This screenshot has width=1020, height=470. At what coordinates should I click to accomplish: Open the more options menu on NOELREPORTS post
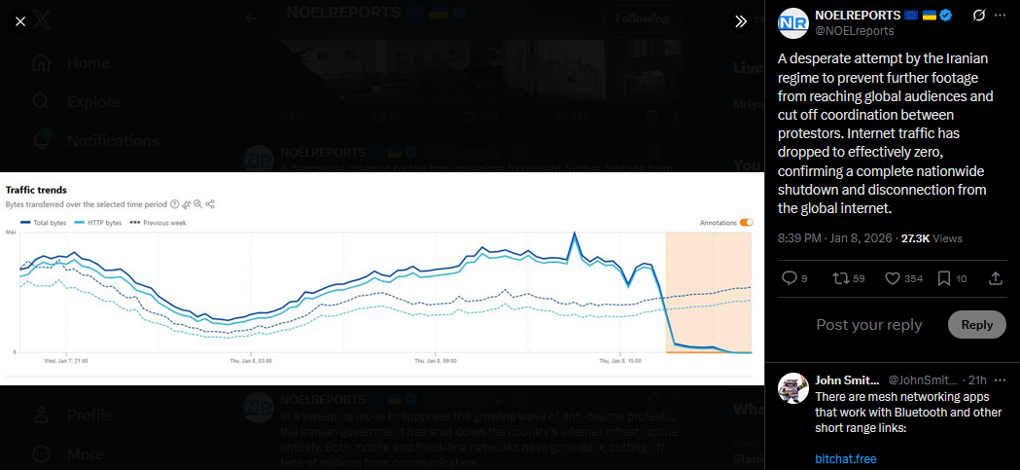(1000, 16)
